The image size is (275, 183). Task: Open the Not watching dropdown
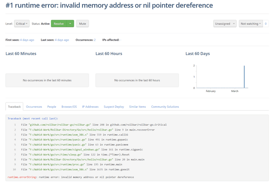(x=250, y=24)
